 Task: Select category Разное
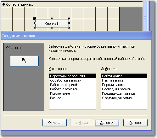tap(73, 98)
